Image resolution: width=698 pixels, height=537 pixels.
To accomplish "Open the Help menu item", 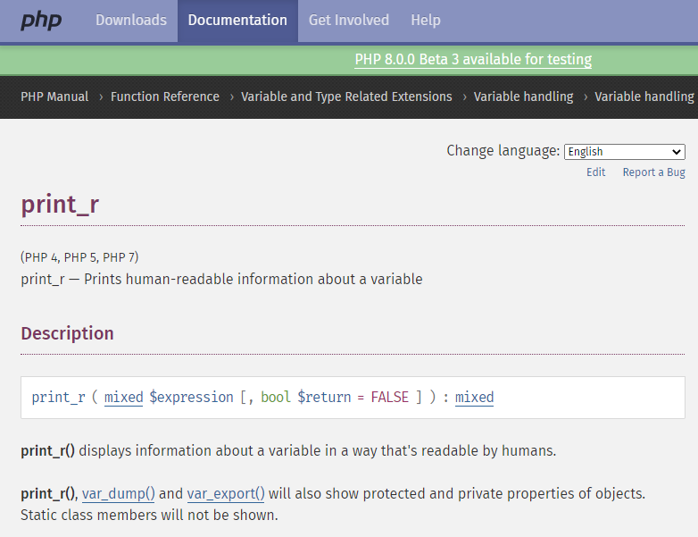I will [426, 20].
